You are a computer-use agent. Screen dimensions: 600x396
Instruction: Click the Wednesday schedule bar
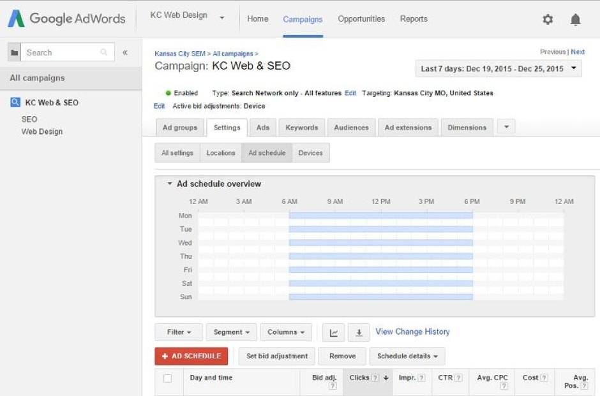(x=380, y=243)
